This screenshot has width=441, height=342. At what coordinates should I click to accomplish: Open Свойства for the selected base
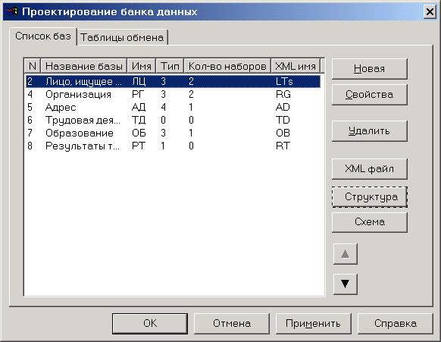(369, 94)
